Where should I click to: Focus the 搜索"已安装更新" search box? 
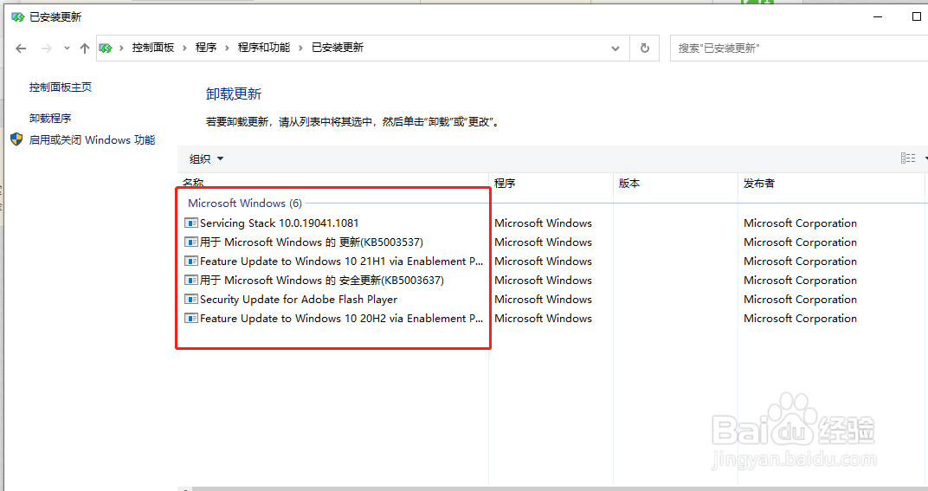(799, 48)
